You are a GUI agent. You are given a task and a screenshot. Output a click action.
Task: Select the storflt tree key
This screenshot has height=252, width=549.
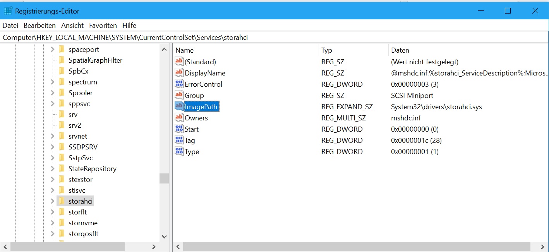pos(77,212)
